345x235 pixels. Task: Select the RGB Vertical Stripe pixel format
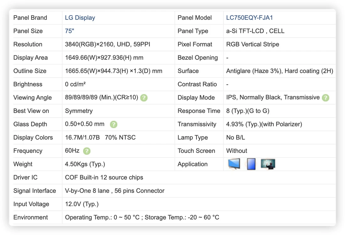(252, 44)
